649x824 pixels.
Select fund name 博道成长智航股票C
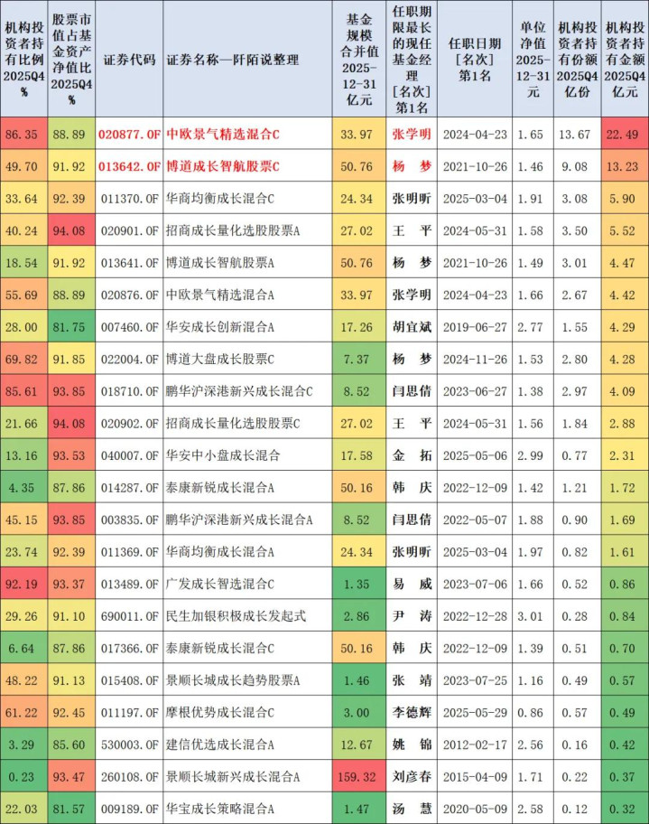(223, 166)
